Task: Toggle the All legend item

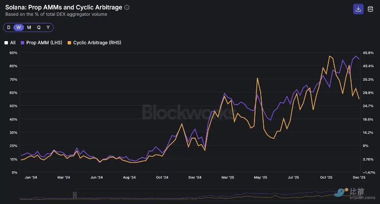Action: [10, 43]
